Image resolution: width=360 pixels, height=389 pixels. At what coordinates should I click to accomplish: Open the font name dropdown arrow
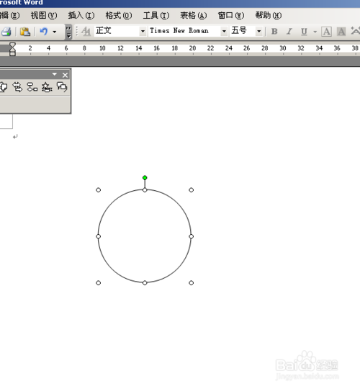coord(224,31)
